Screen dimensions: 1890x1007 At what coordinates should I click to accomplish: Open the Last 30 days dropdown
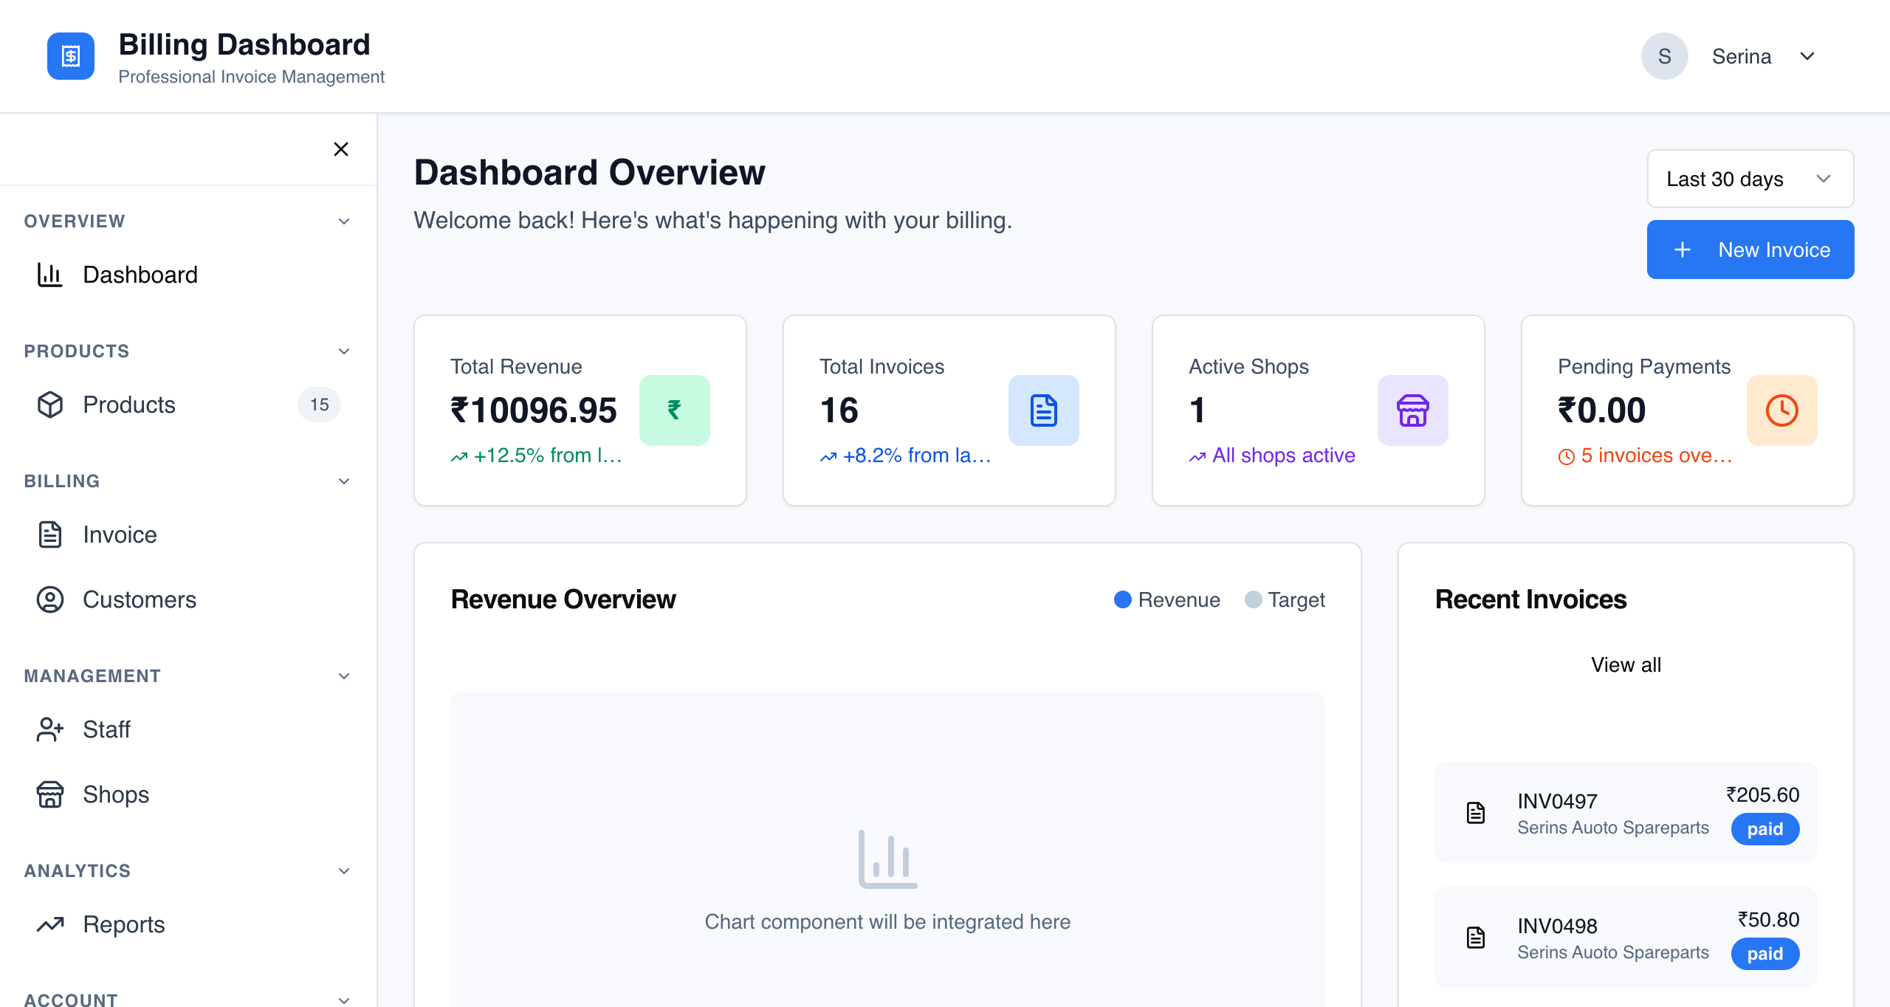(1750, 179)
